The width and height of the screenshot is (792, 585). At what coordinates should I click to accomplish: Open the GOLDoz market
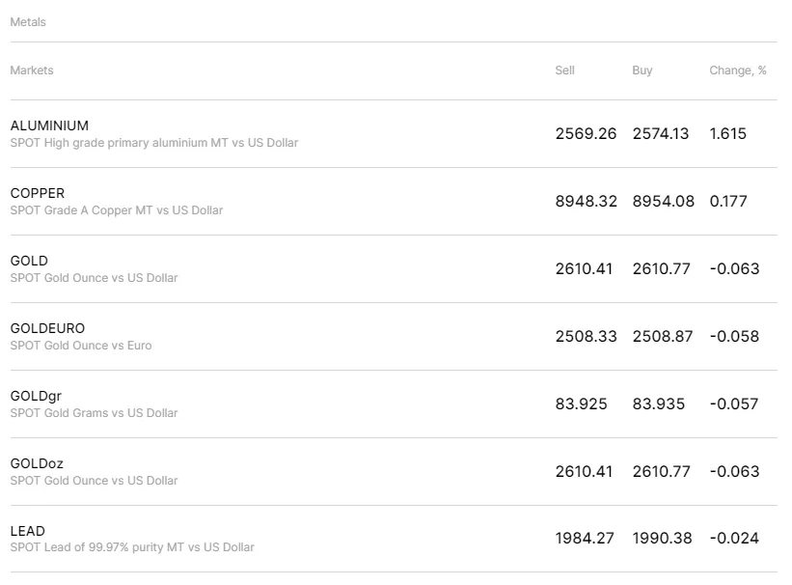click(x=37, y=463)
